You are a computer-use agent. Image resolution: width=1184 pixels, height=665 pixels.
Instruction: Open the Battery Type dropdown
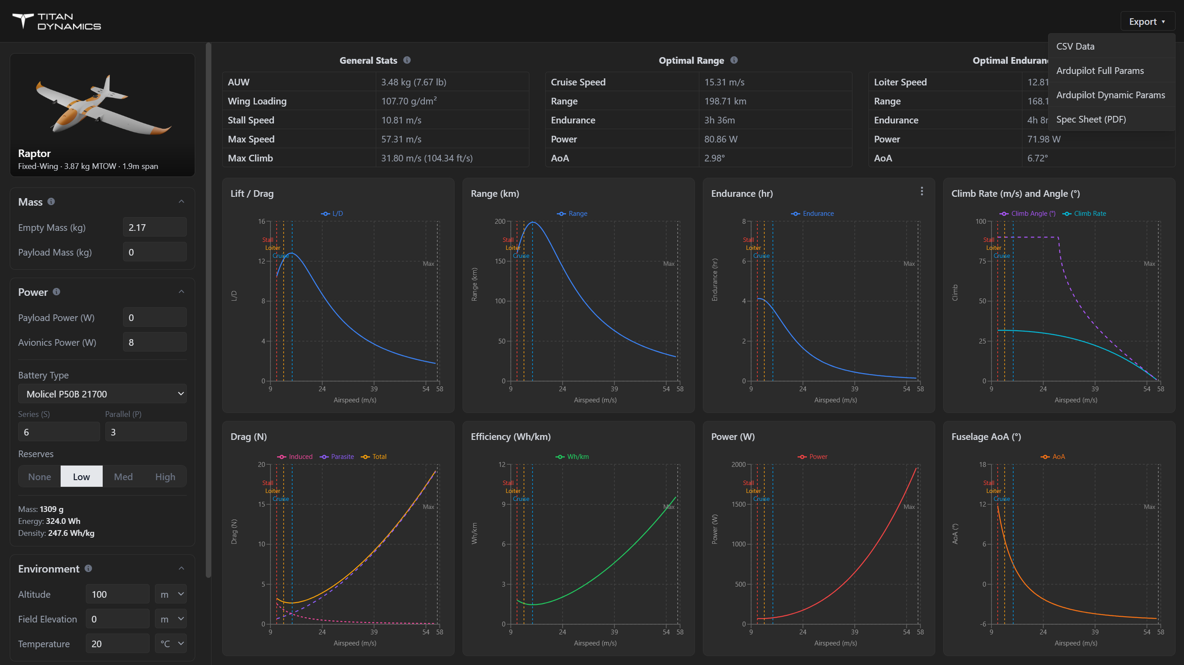coord(102,394)
